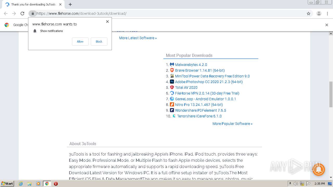Show hidden system tray icons

pos(290,184)
